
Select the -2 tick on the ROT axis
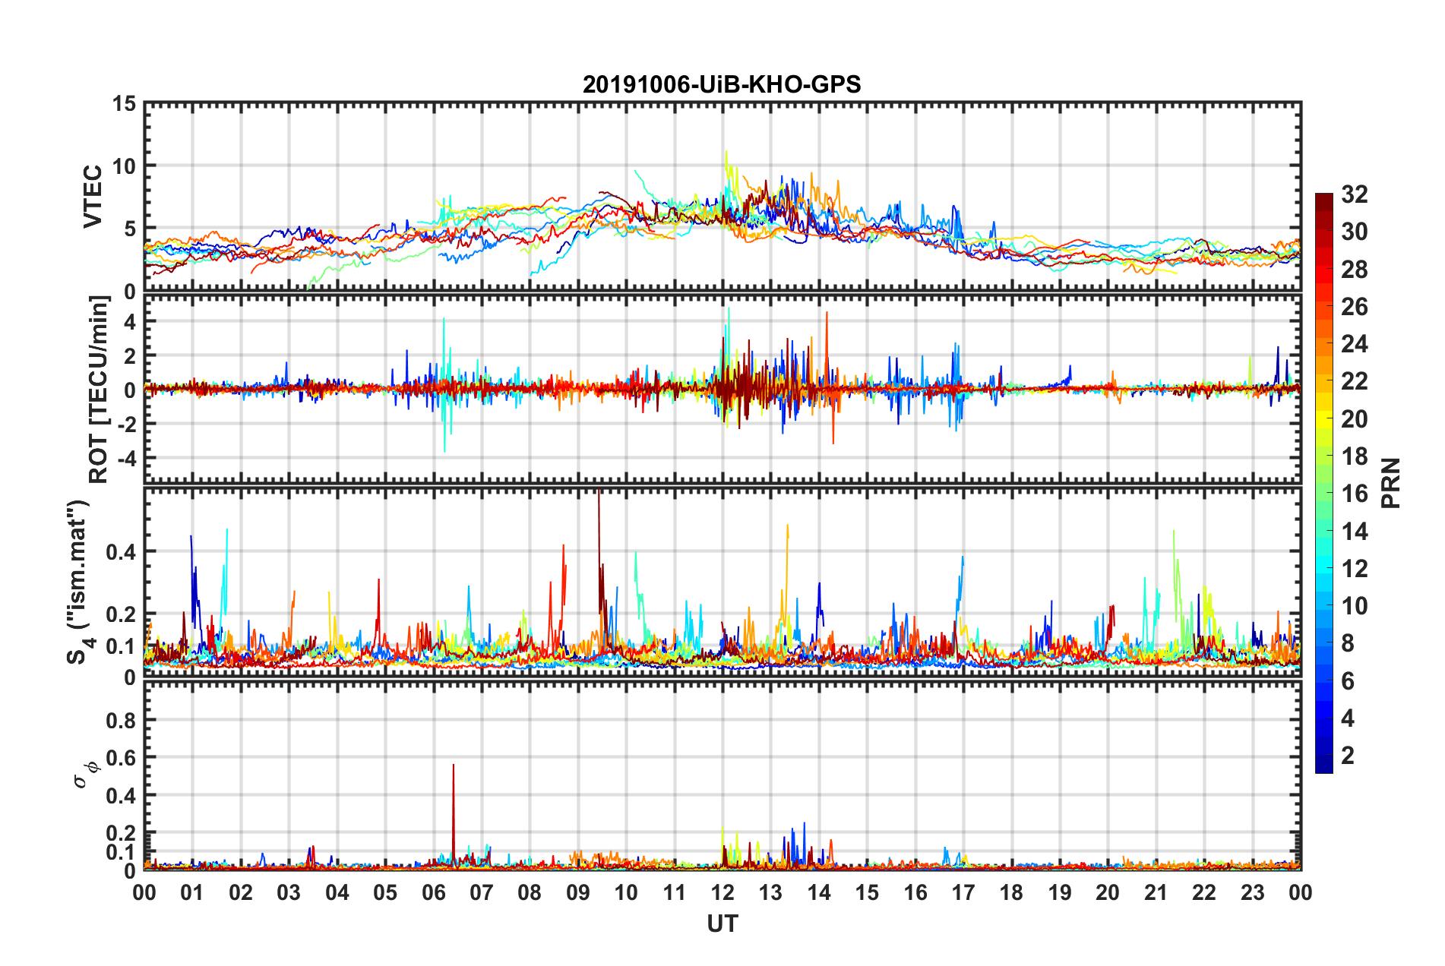[127, 425]
